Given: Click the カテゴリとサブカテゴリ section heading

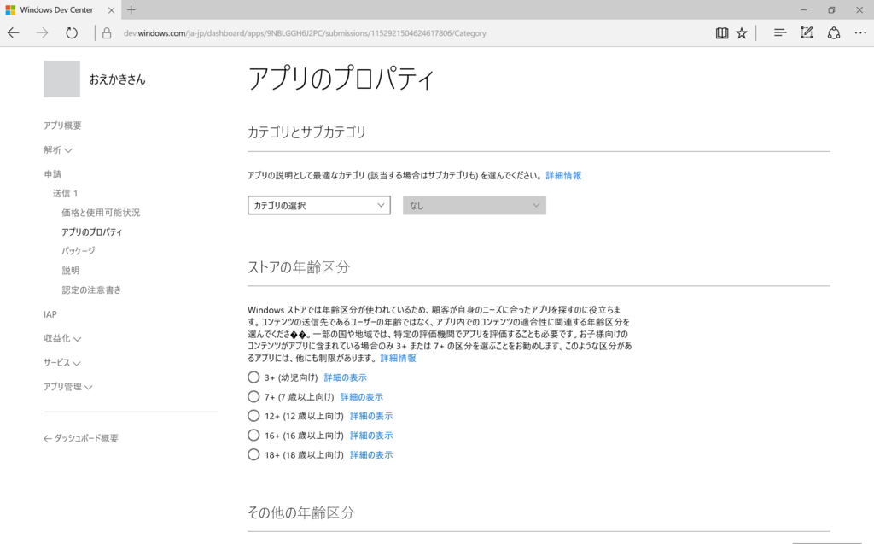Looking at the screenshot, I should click(306, 132).
